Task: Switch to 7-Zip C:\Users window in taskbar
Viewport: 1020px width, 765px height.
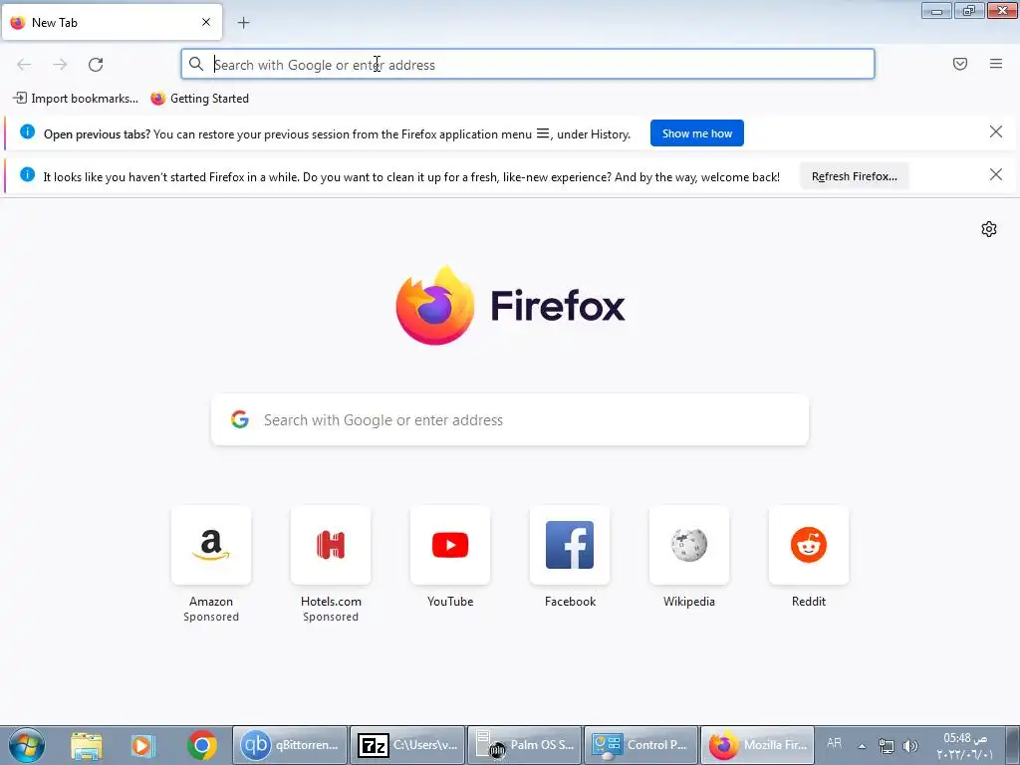Action: [x=407, y=745]
